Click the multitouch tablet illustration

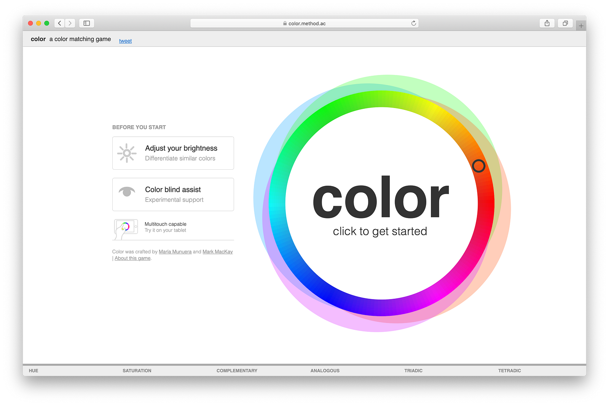[x=126, y=229]
